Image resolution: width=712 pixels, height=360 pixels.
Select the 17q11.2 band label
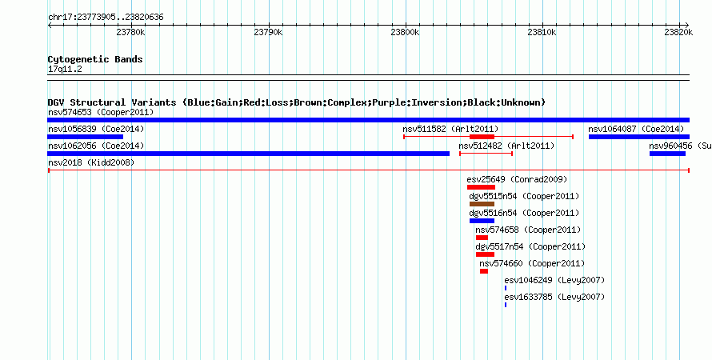65,70
